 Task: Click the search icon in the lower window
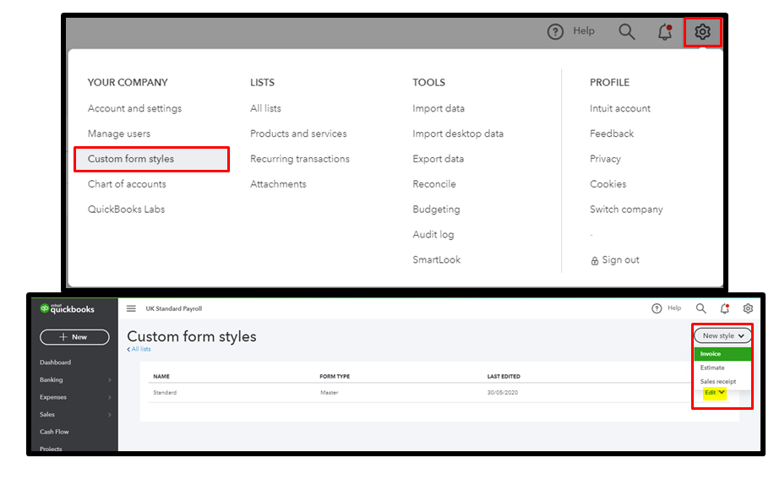701,308
